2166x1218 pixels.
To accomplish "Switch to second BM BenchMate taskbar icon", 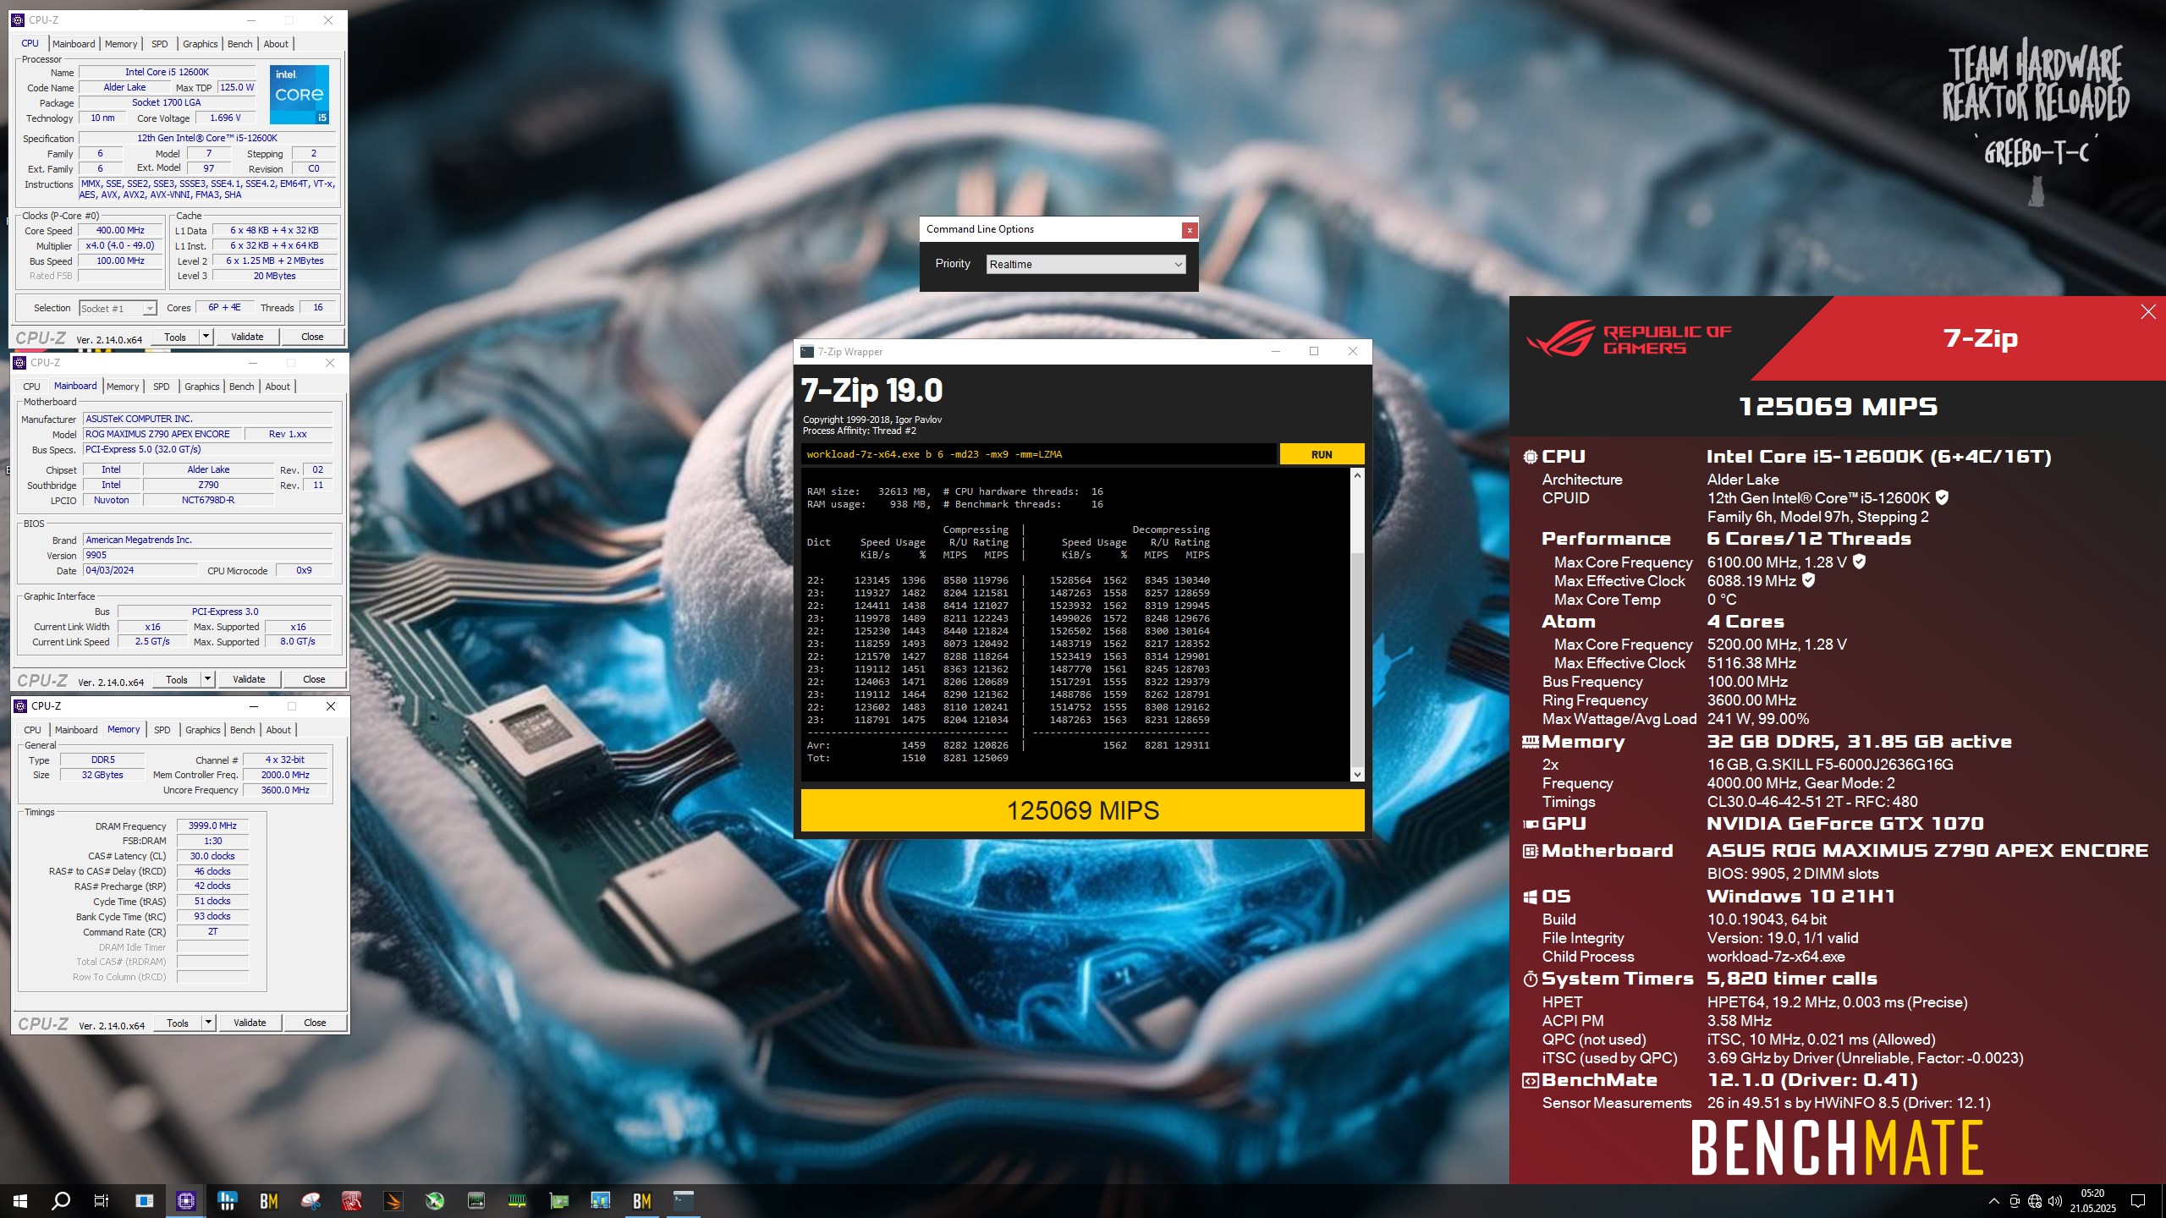I will [642, 1200].
